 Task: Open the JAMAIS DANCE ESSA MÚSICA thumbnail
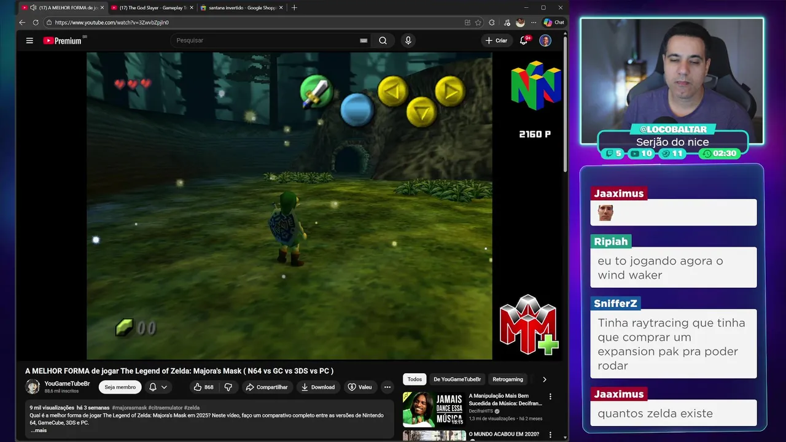[434, 409]
